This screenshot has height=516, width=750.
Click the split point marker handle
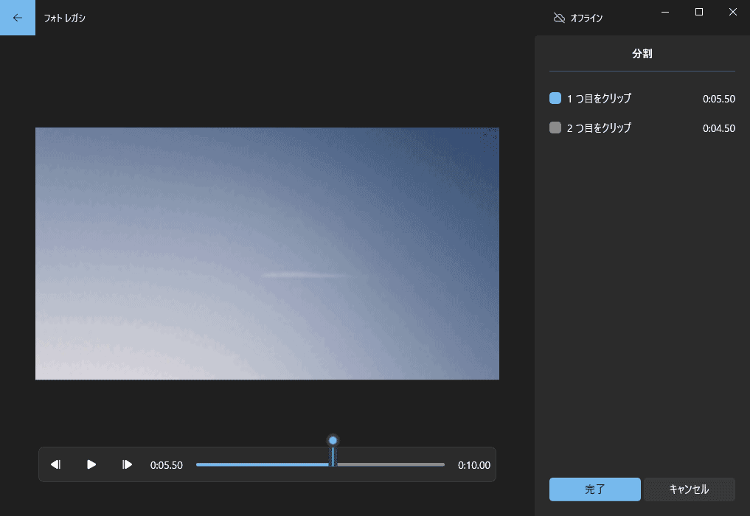click(333, 440)
